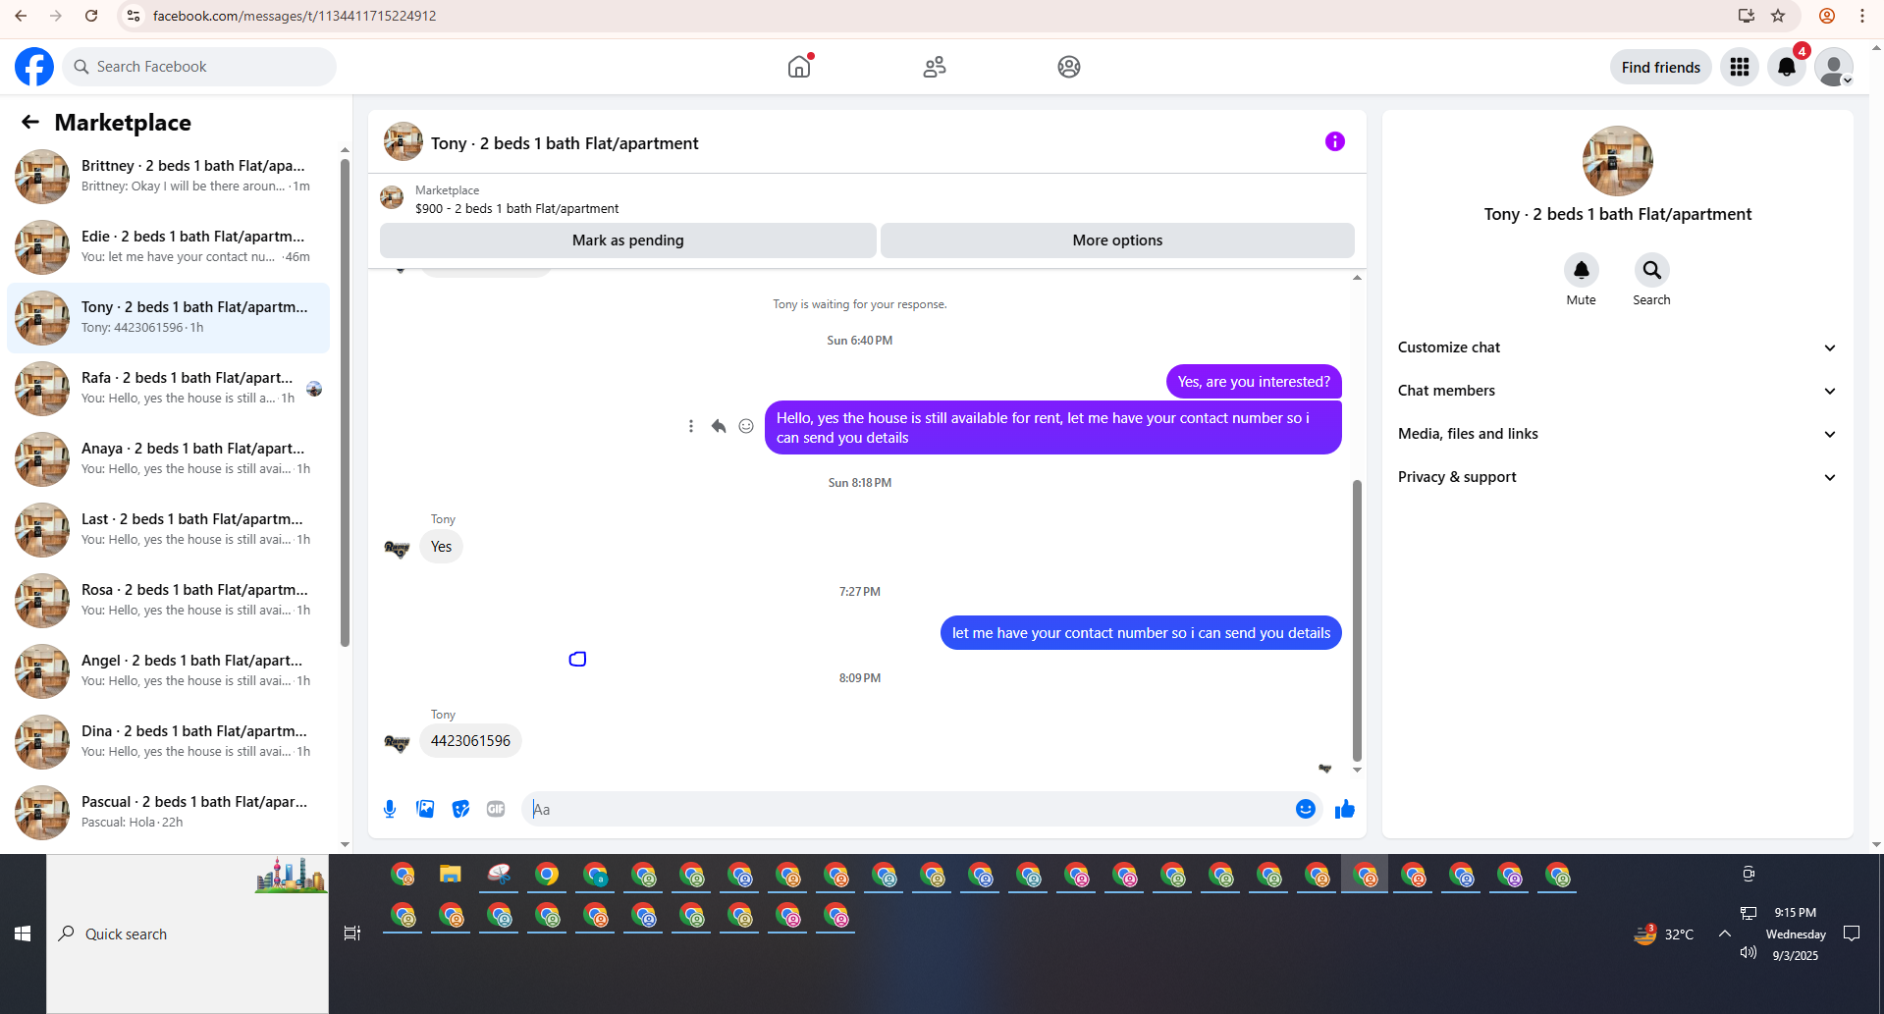
Task: Click the conversation list scrollbar
Action: point(345,402)
